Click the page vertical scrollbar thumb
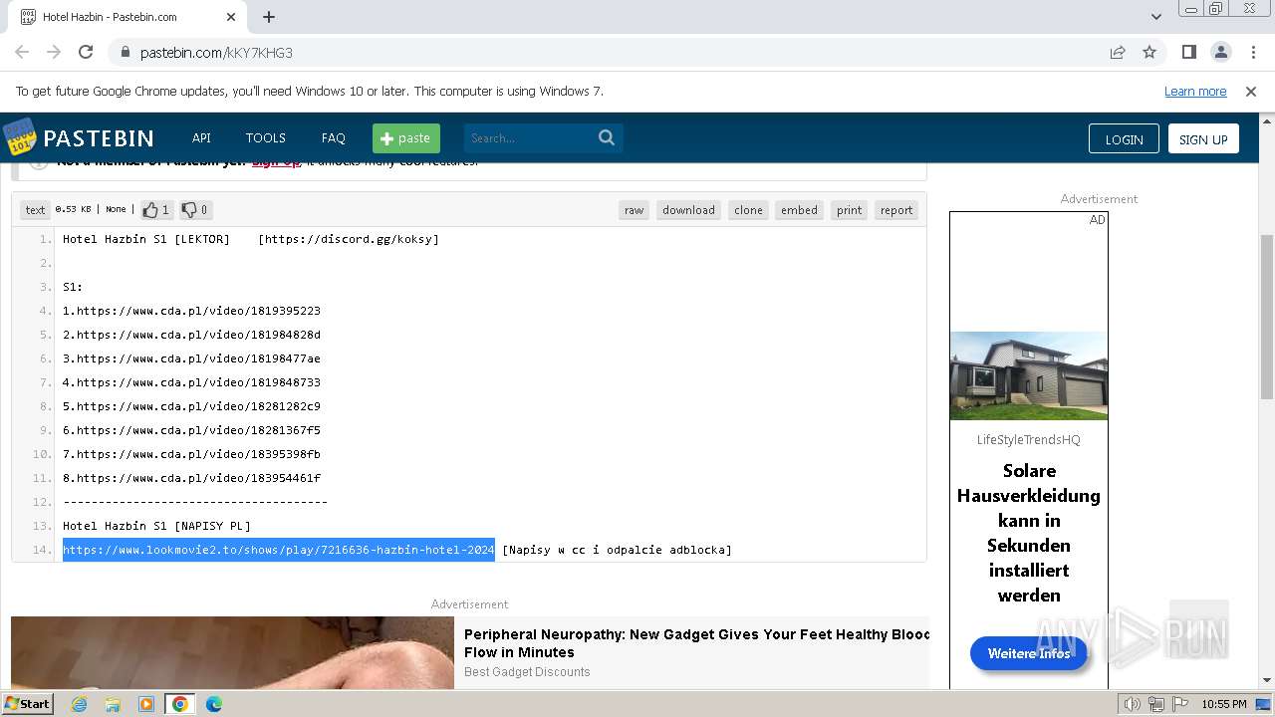1275x717 pixels. coord(1266,316)
